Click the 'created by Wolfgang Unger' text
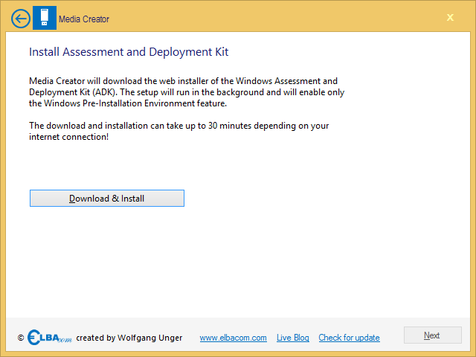 (129, 338)
